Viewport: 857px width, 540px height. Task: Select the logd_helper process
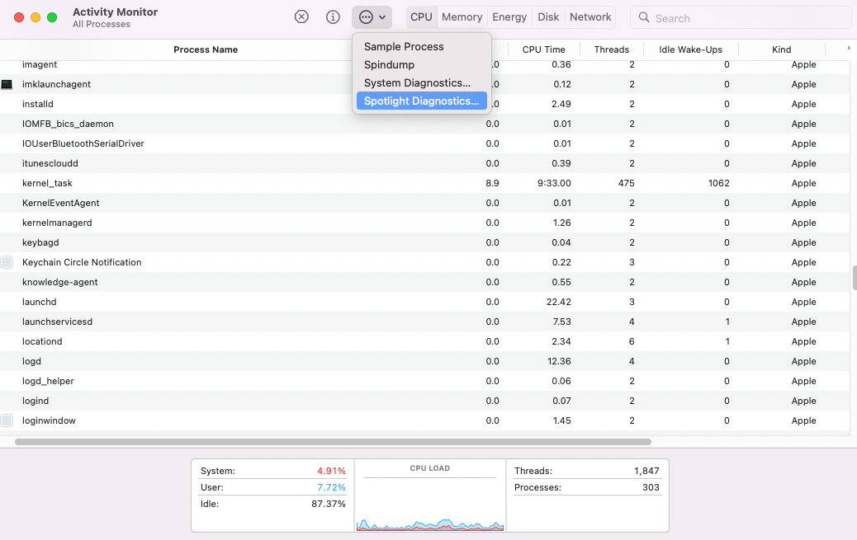click(48, 381)
